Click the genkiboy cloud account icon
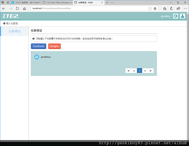 [x=37, y=57]
